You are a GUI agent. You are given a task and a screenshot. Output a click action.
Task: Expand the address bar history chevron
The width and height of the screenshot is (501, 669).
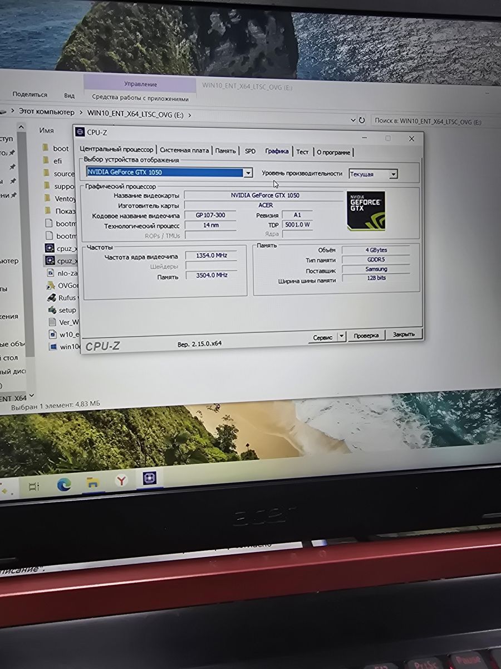353,120
